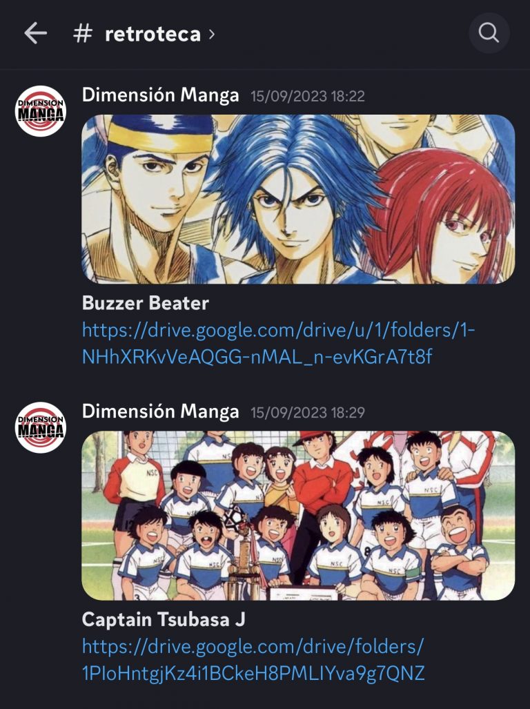View the Buzzer Beater cover image

pos(298,200)
